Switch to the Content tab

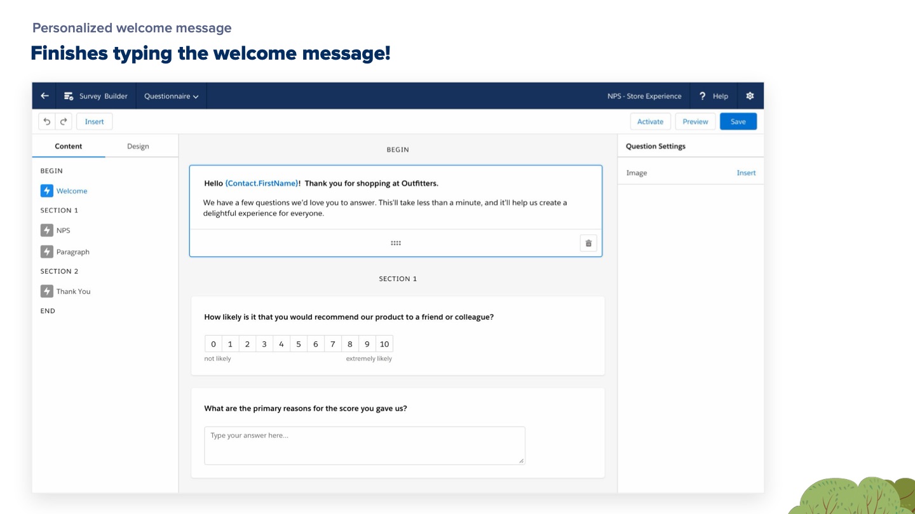tap(69, 146)
